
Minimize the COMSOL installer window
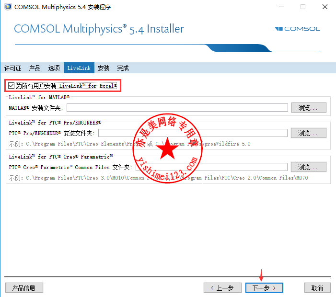pos(281,7)
